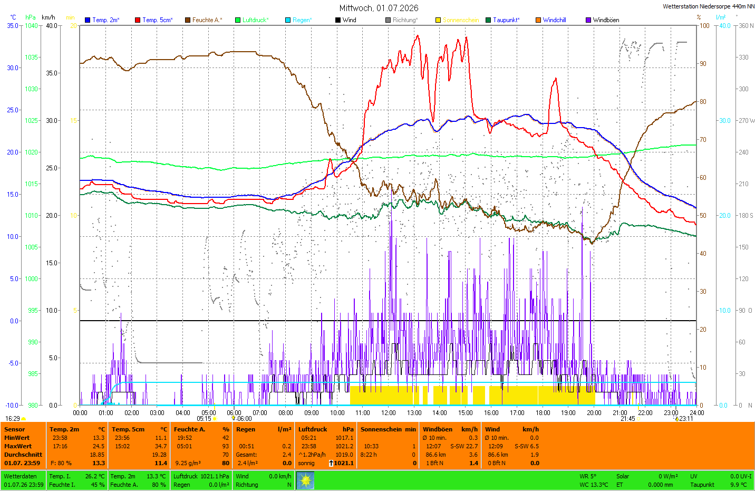Click the sunny weather icon in status bar
Screen dimensions: 755x491
coord(306,480)
